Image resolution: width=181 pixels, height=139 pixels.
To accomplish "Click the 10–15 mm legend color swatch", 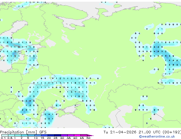I will [38, 135].
